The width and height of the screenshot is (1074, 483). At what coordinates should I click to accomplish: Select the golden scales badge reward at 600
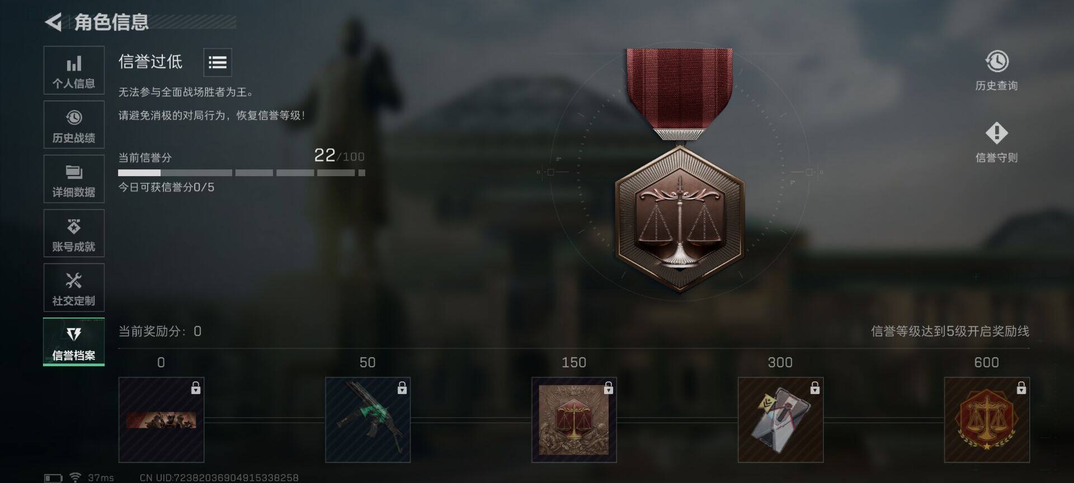[987, 420]
